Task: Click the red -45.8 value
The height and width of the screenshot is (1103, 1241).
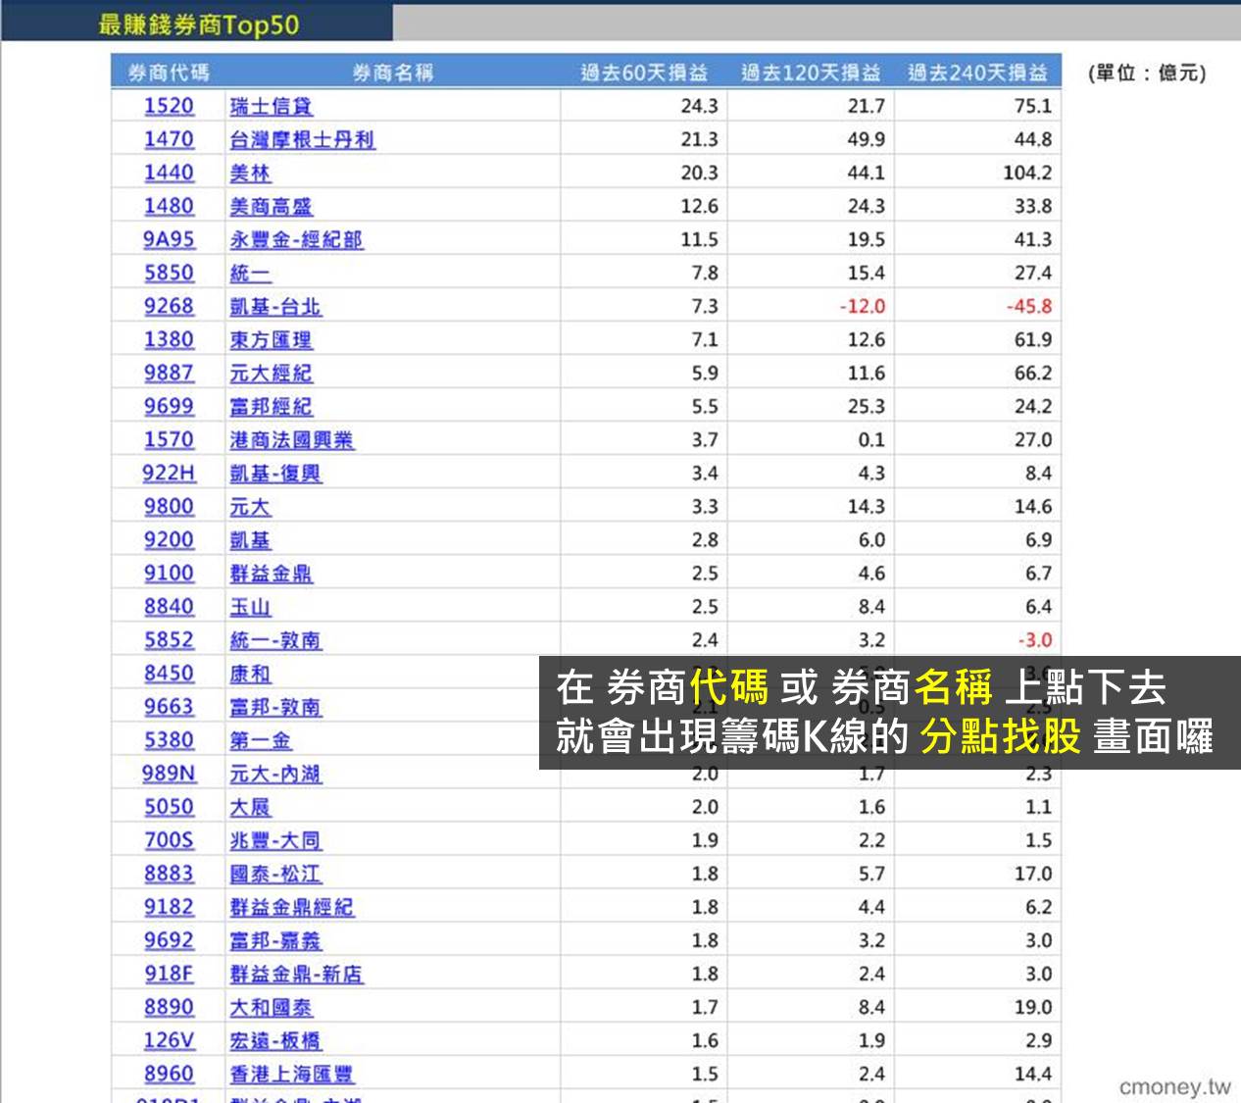Action: coord(1029,306)
